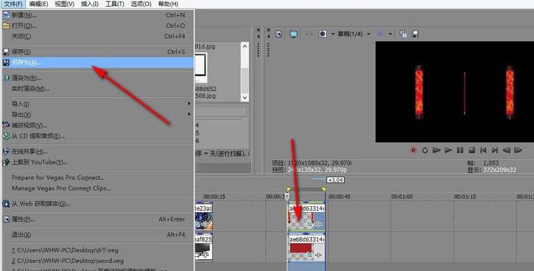The width and height of the screenshot is (534, 271).
Task: Click Manage Vegas Pro Connect Clips
Action: coord(98,188)
